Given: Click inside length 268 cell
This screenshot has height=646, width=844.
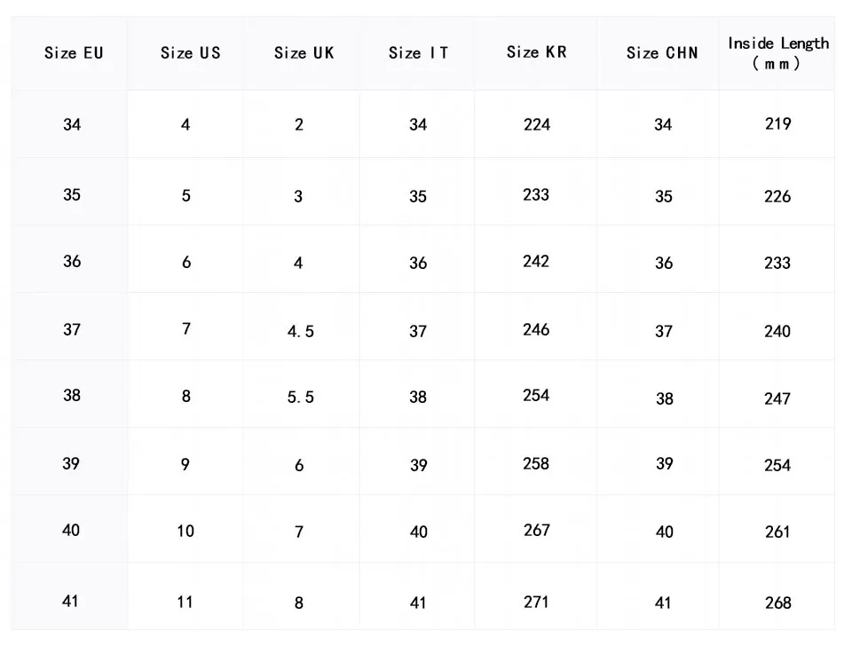Looking at the screenshot, I should (777, 603).
